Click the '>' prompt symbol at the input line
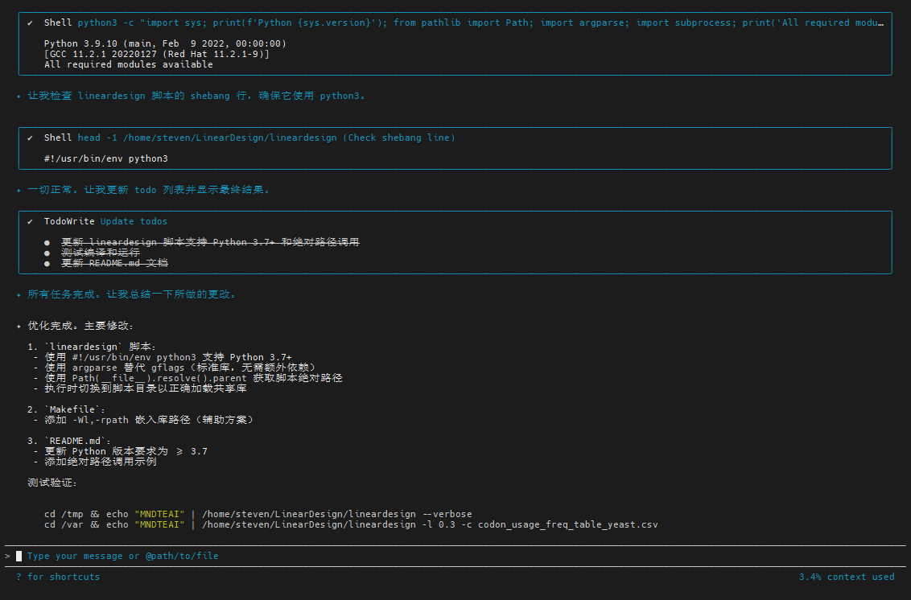The width and height of the screenshot is (911, 600). (x=7, y=556)
